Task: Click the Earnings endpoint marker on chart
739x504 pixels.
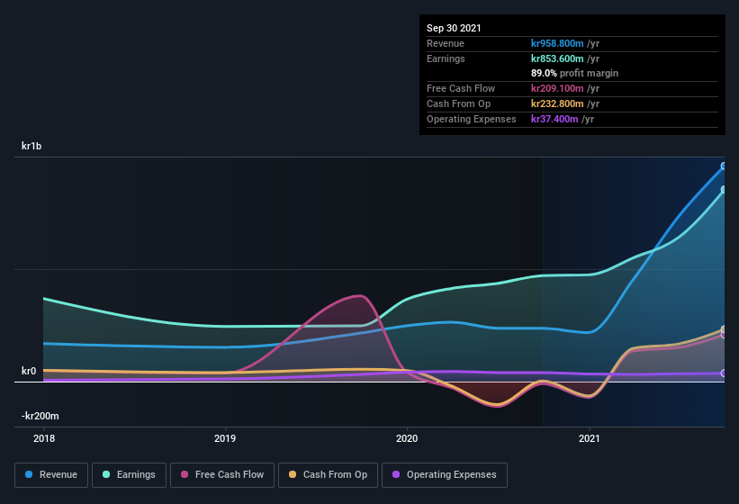Action: 723,189
